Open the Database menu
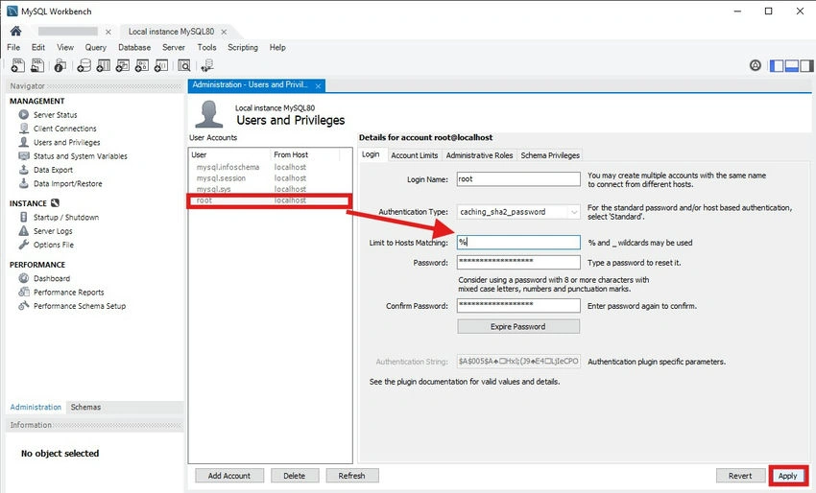Image resolution: width=816 pixels, height=493 pixels. tap(134, 47)
